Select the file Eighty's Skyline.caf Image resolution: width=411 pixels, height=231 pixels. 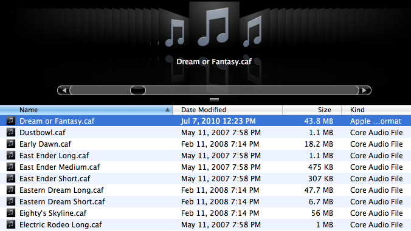pos(53,213)
